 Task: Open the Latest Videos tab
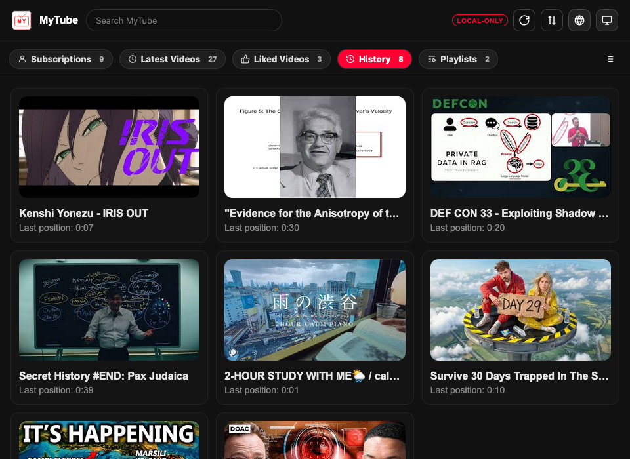[x=172, y=59]
